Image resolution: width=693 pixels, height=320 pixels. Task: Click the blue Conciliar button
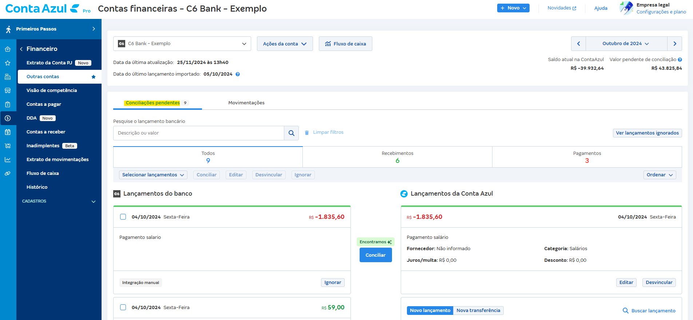(376, 255)
